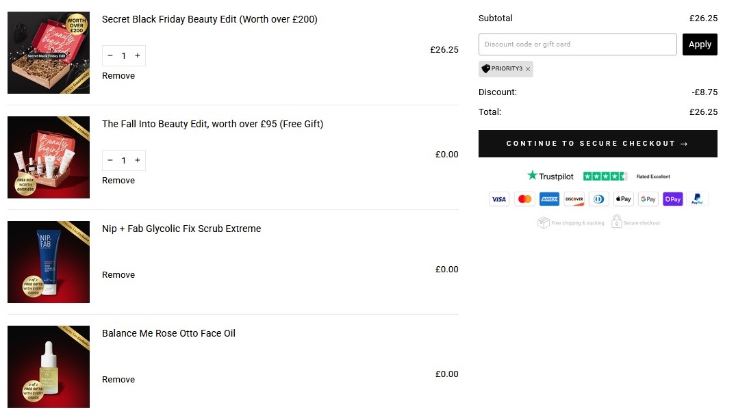Select the Shop Pay purple icon
736x416 pixels.
(672, 199)
